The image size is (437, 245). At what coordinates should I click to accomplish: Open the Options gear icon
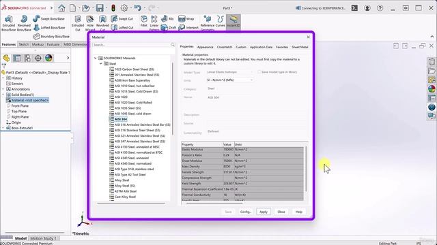tap(124, 8)
